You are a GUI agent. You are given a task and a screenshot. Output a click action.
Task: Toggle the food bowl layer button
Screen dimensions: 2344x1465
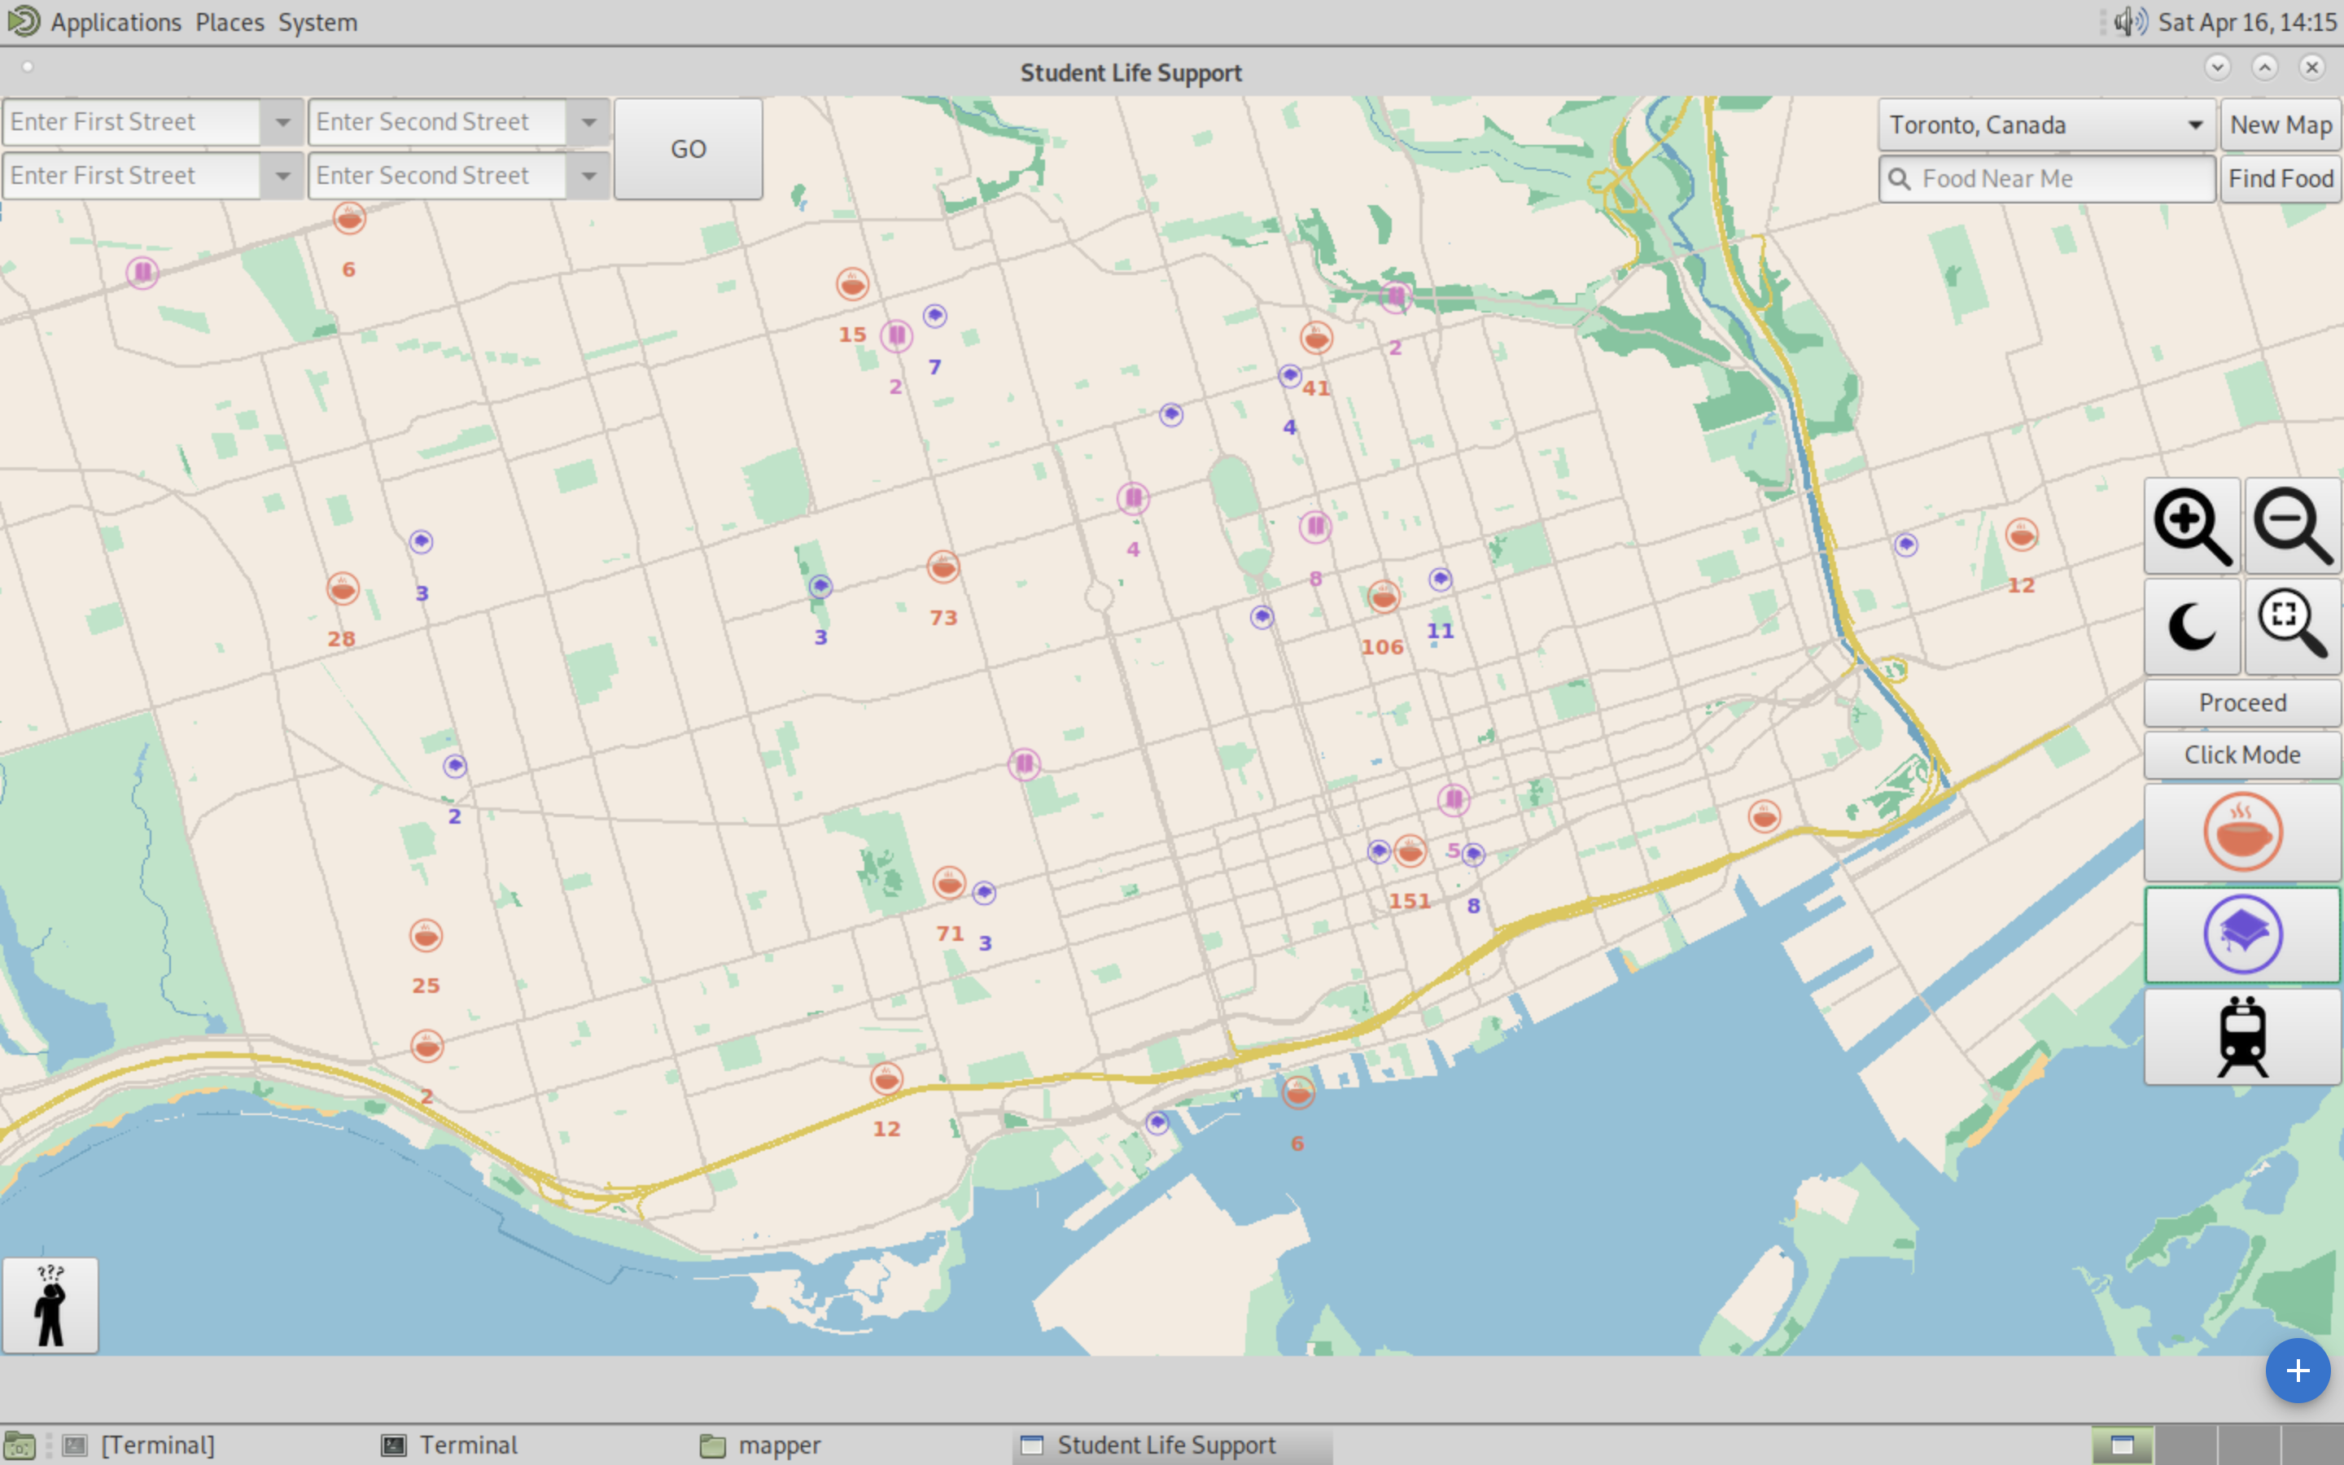(2242, 833)
